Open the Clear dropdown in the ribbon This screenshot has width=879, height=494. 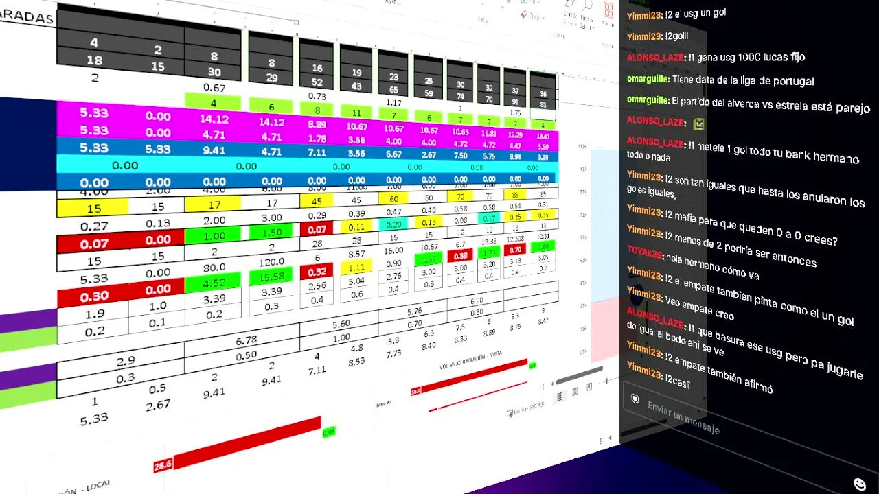pos(532,15)
